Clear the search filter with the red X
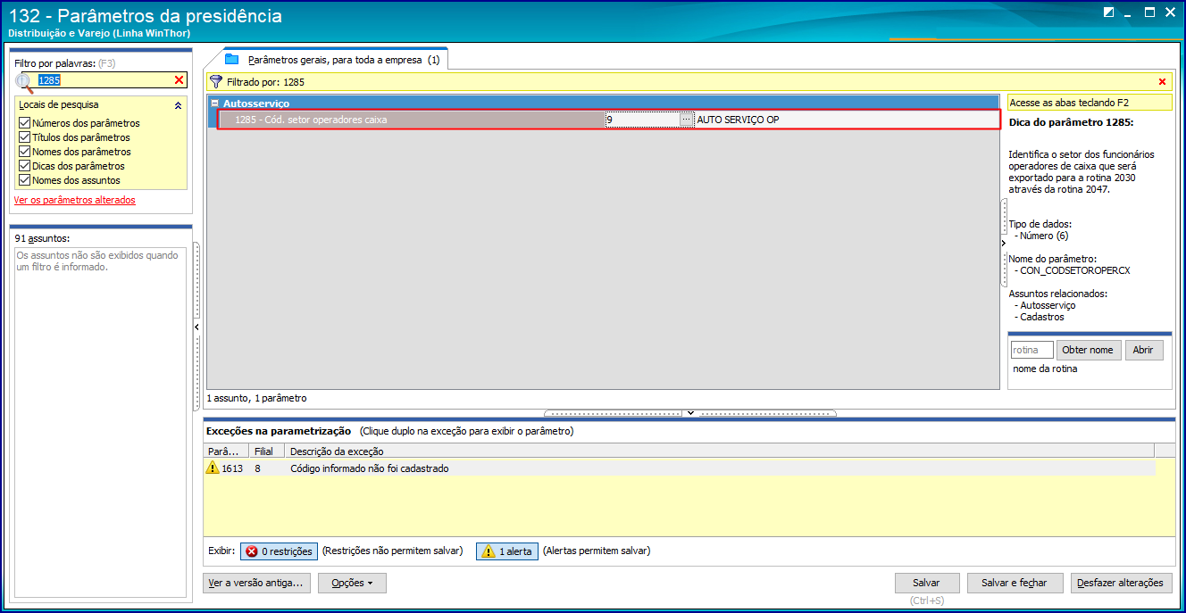 [179, 80]
